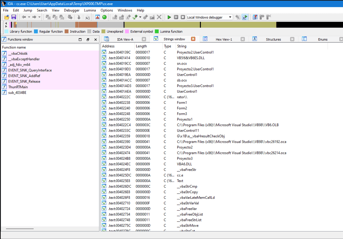Open the Debugger menu
The image size is (343, 239).
(72, 10)
